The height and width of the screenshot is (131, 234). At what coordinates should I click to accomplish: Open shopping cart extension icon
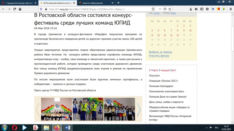click(213, 9)
